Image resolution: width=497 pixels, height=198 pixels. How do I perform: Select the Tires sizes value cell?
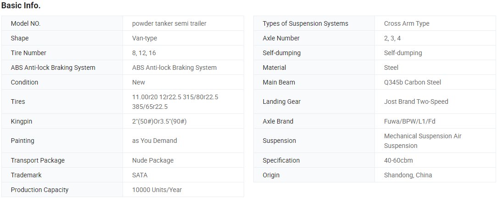coord(183,102)
